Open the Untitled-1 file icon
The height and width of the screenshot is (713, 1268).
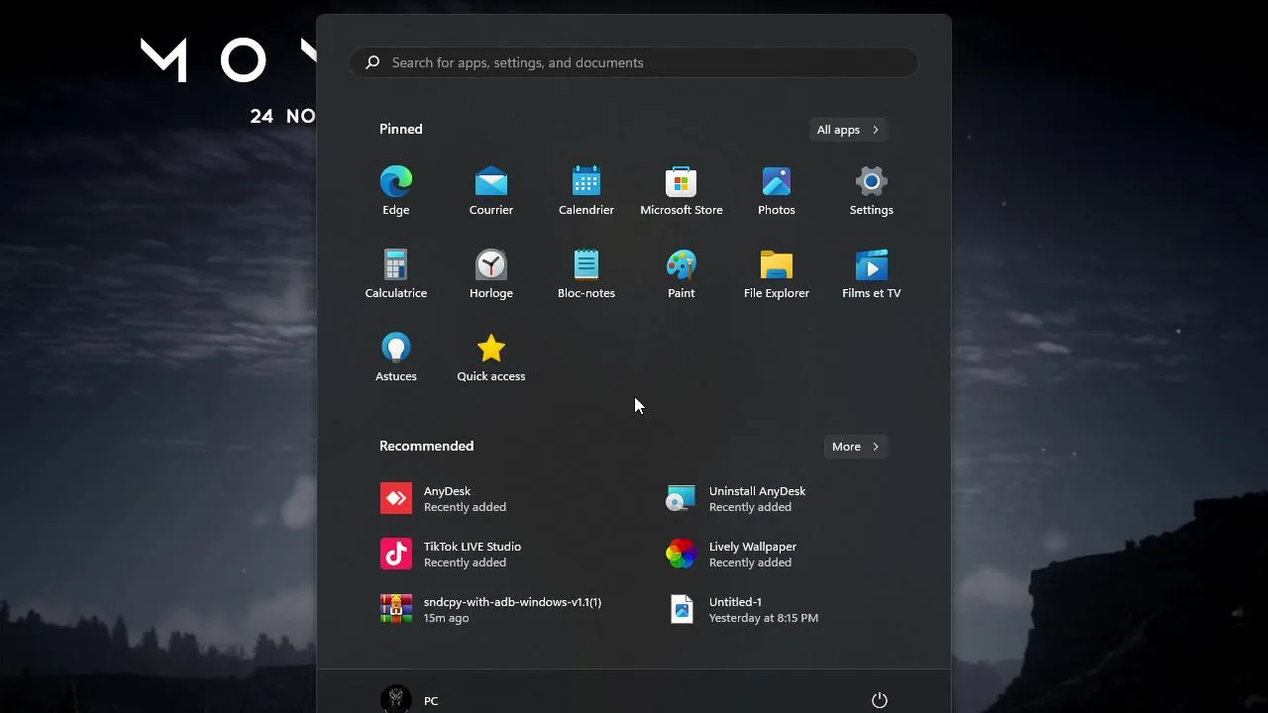[682, 610]
